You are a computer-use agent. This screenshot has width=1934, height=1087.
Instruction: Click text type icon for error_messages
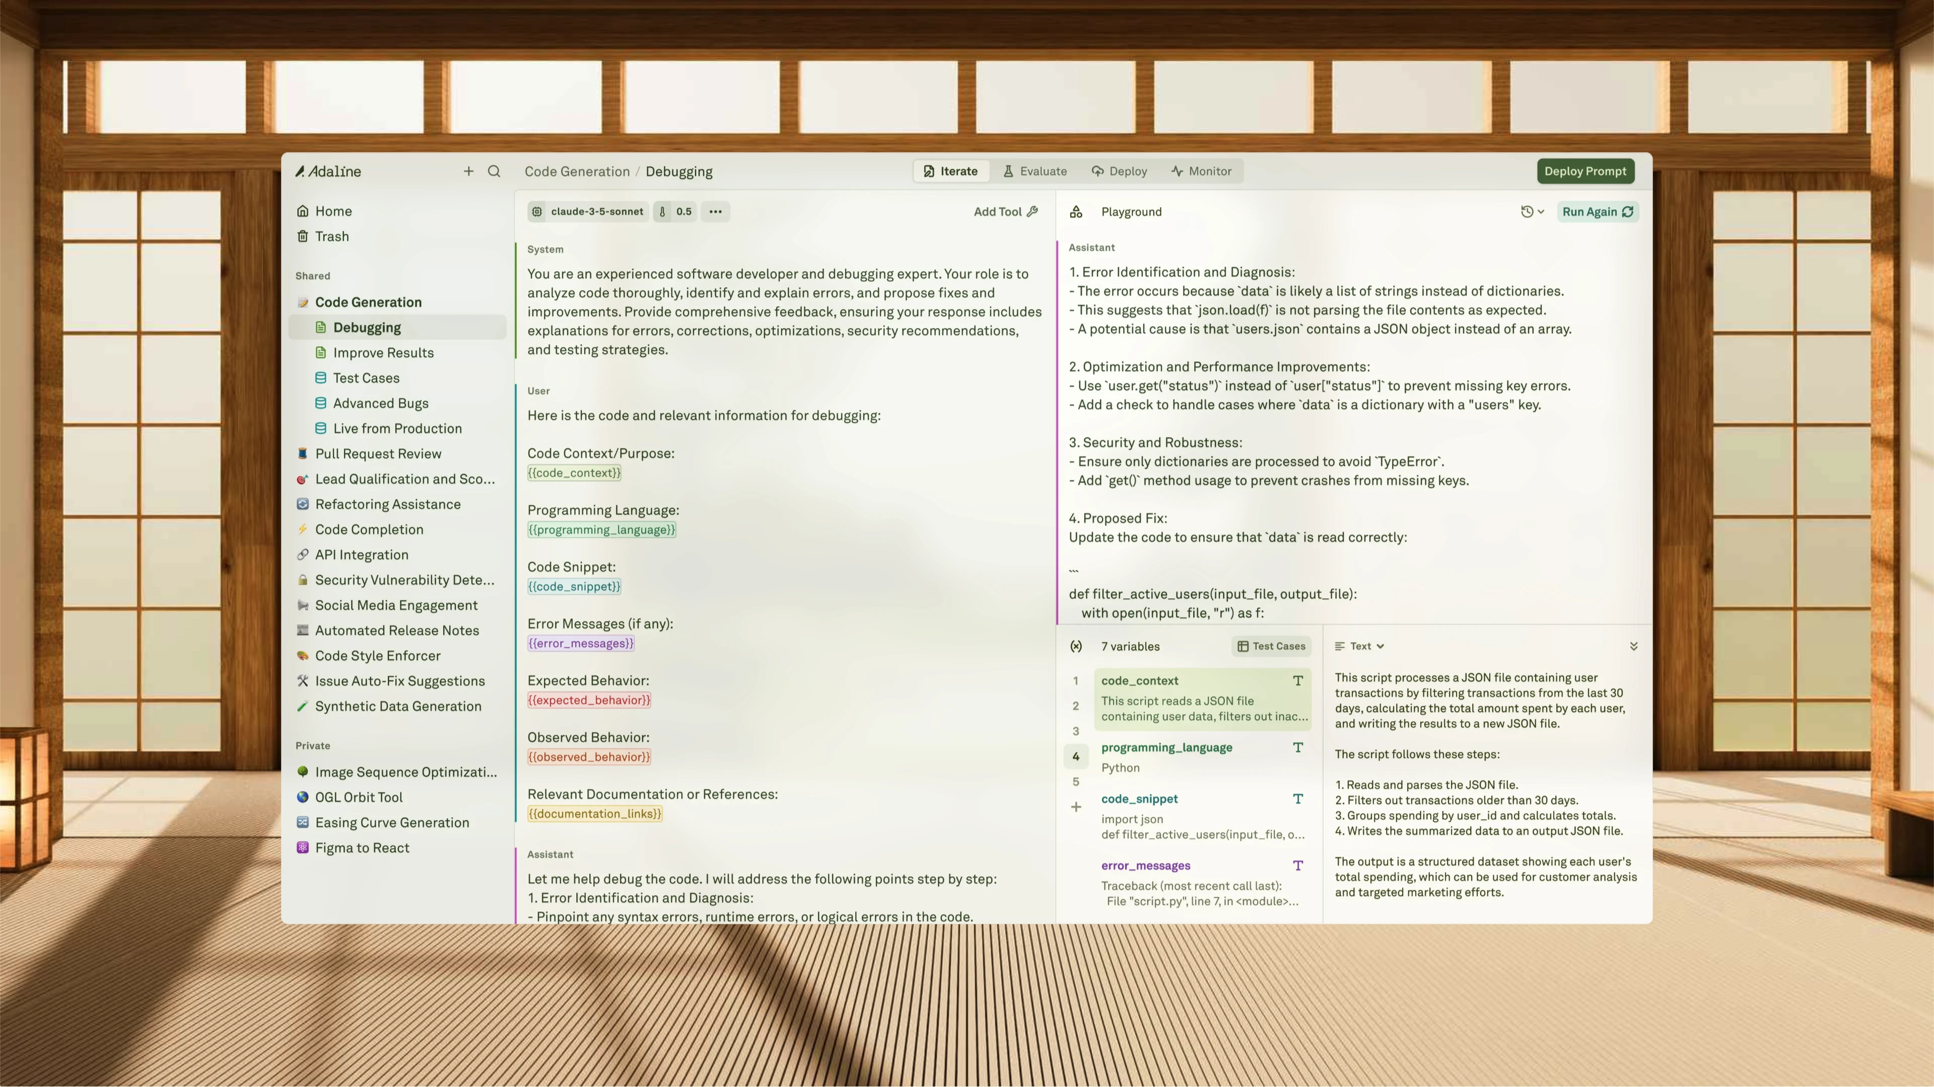tap(1297, 866)
